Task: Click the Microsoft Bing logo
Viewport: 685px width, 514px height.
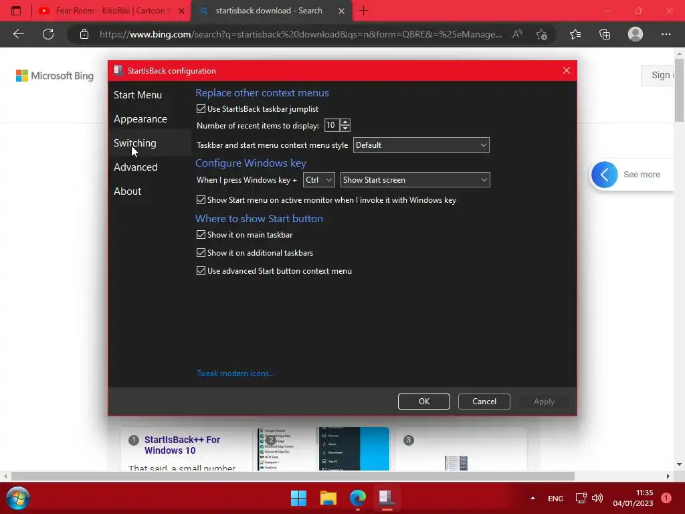Action: (x=55, y=76)
